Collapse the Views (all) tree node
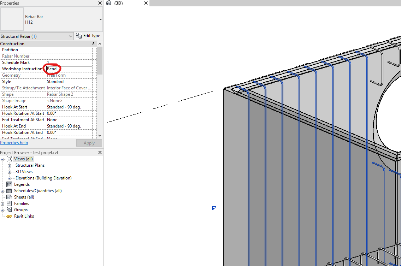 pos(2,159)
